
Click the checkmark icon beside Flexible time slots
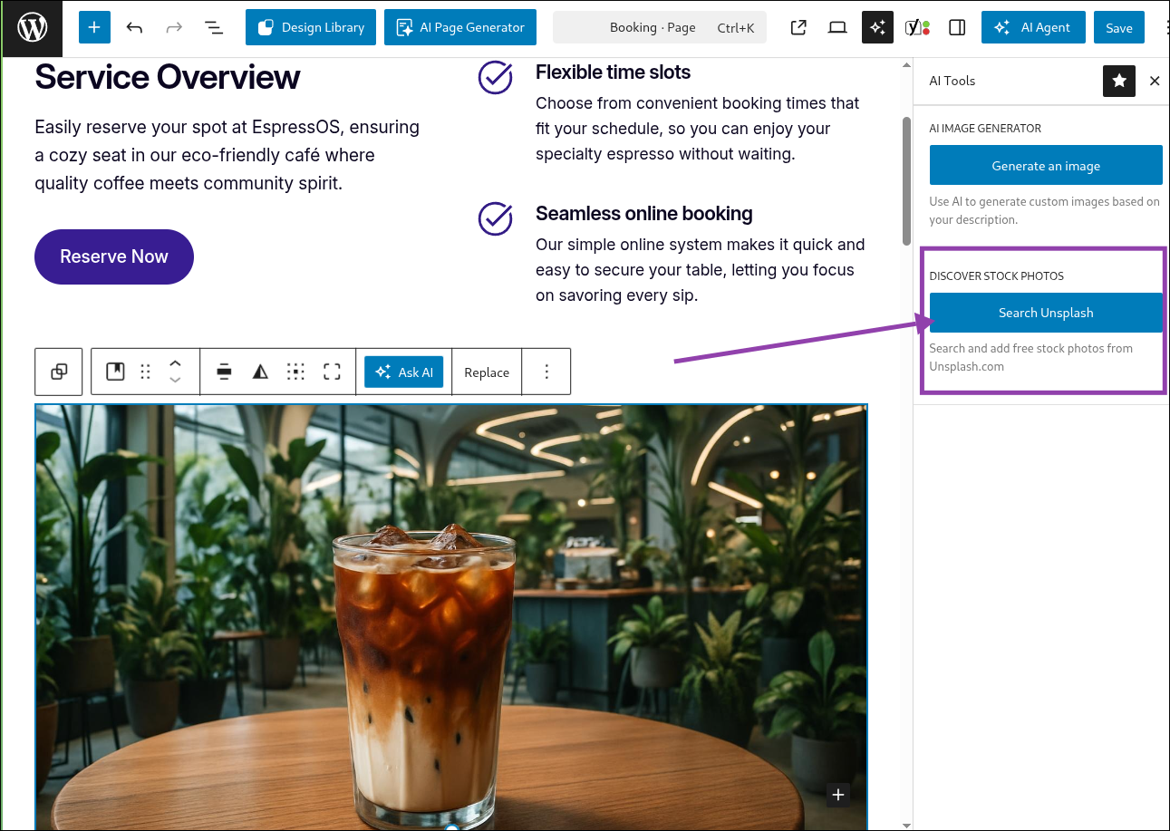pos(496,76)
